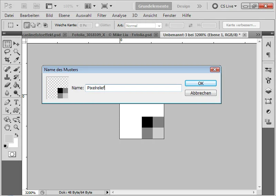Choose Subtract from selection mode

(x=39, y=25)
